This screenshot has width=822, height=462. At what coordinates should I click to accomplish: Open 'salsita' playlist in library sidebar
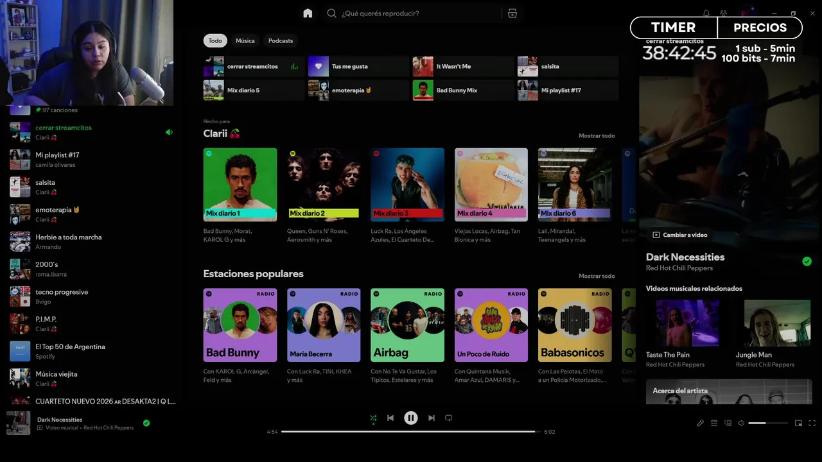click(x=93, y=187)
